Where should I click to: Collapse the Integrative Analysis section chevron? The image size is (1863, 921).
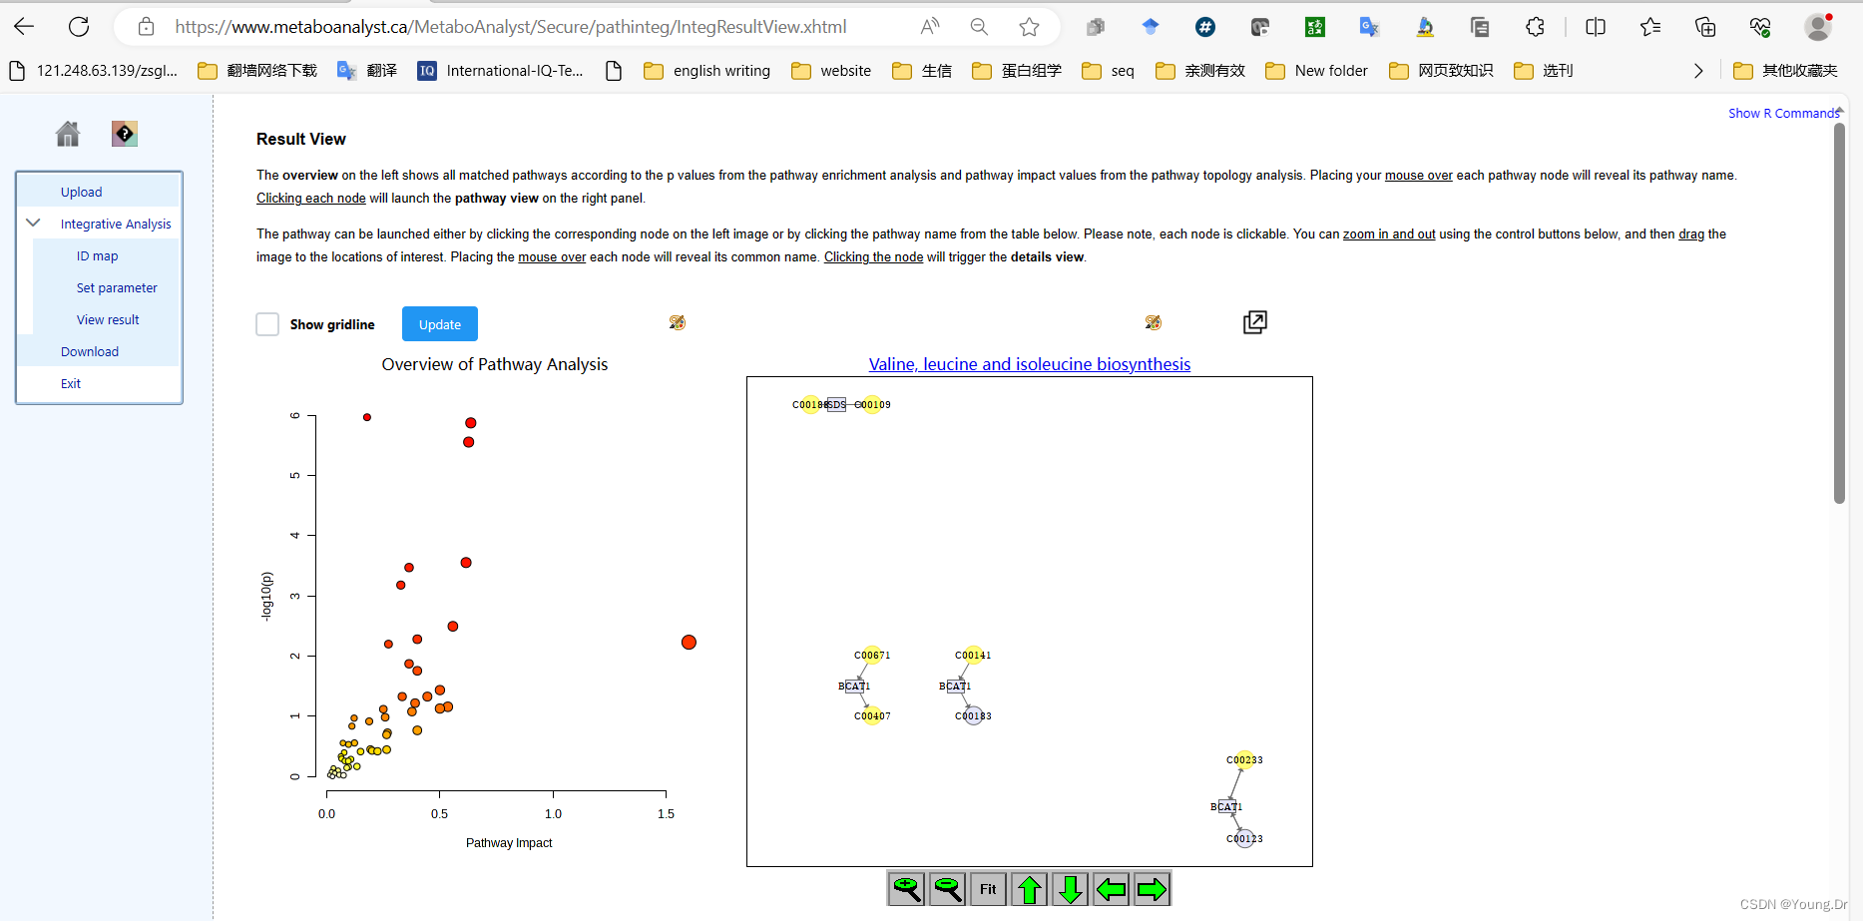(x=33, y=223)
